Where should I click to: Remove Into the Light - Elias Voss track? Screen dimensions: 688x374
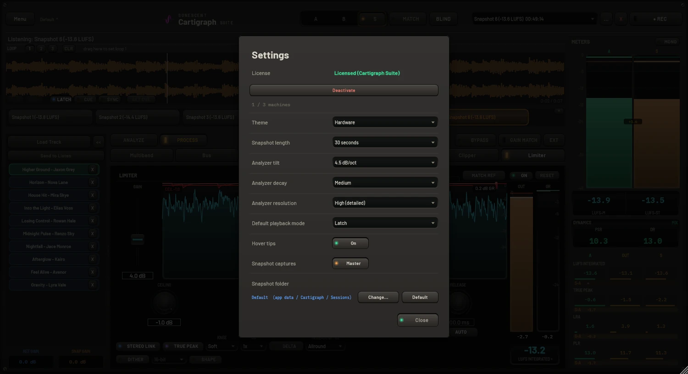pyautogui.click(x=92, y=208)
